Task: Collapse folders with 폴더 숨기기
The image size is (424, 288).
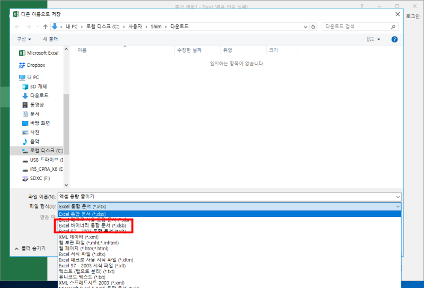Action: 30,248
